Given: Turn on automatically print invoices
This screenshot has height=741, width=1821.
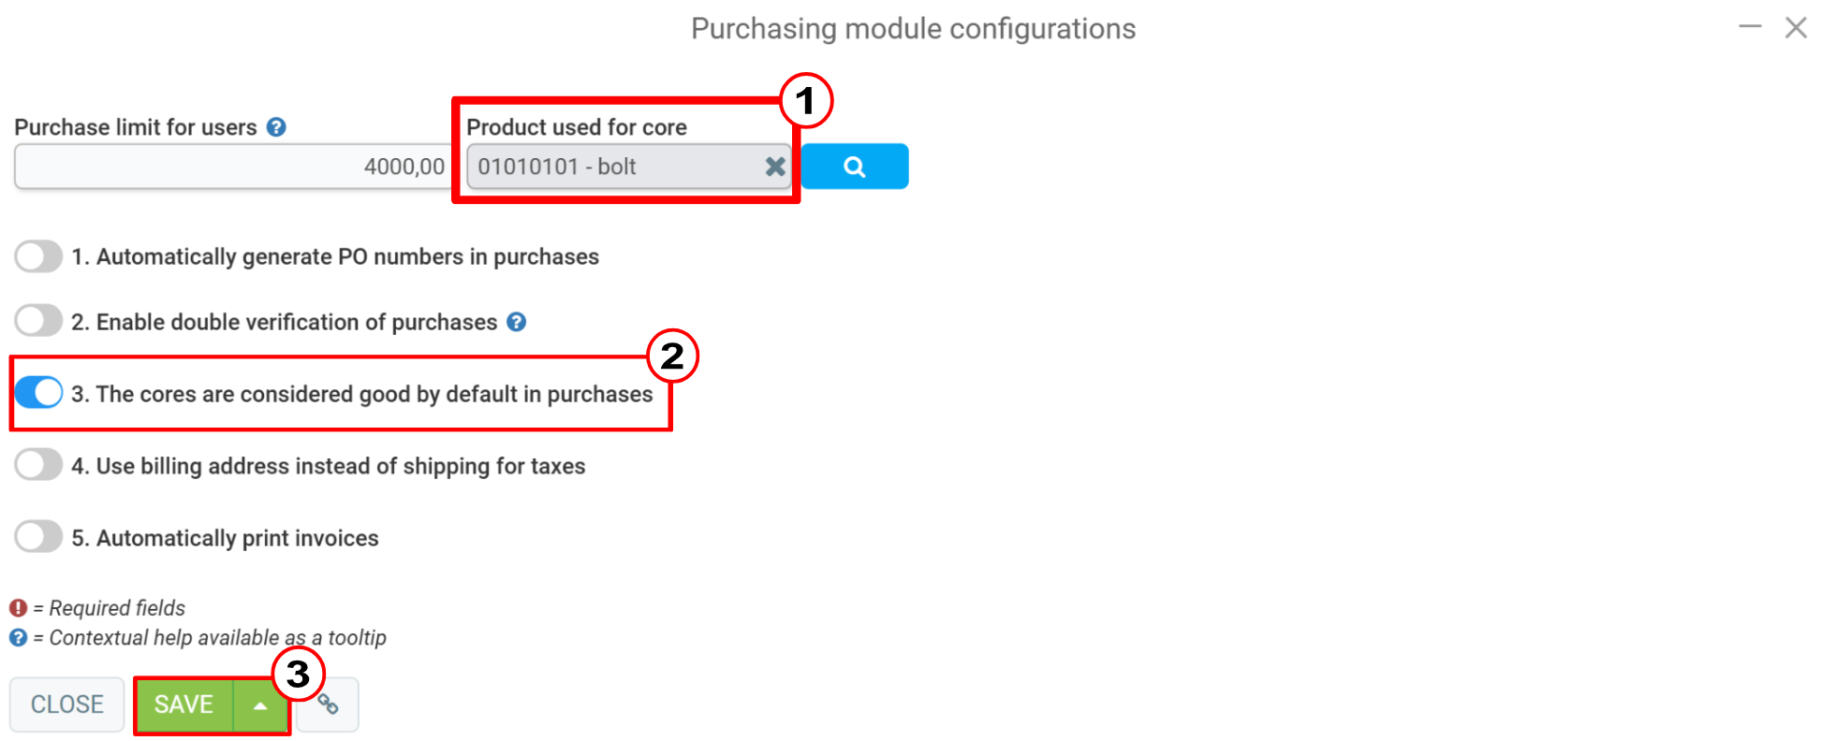Looking at the screenshot, I should coord(37,536).
